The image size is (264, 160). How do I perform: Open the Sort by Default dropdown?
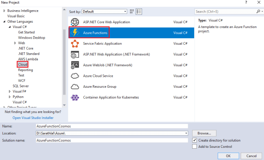tap(104, 11)
